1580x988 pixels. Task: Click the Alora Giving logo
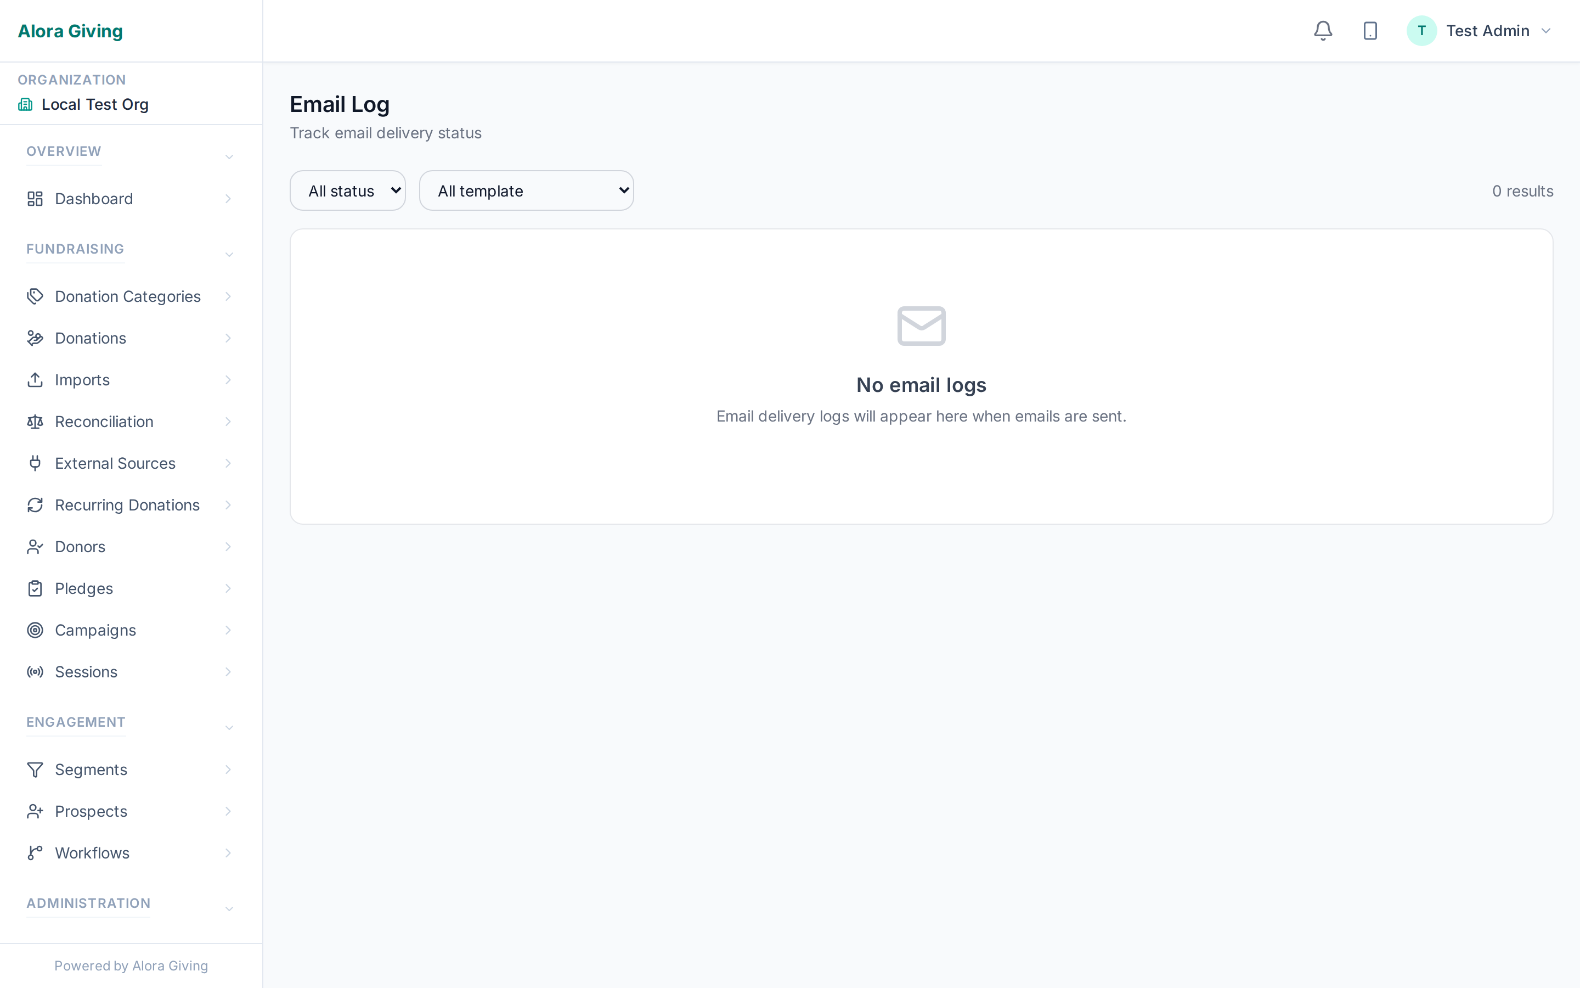[70, 31]
